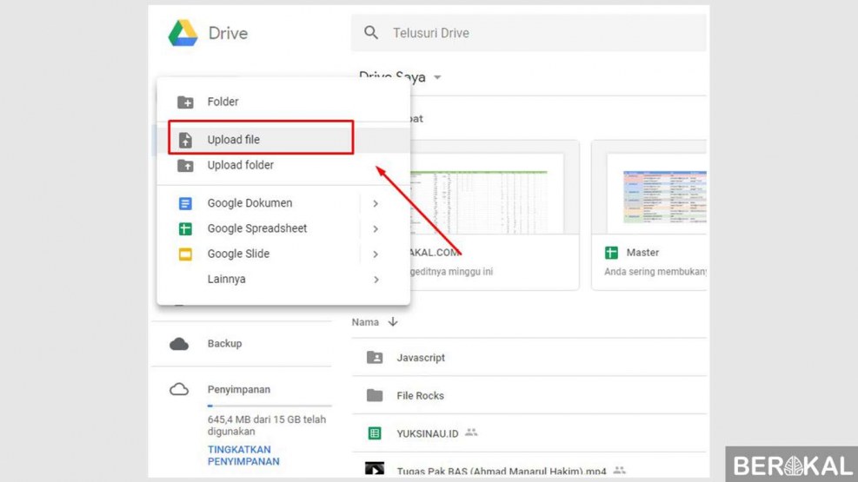Click the Upload folder icon

tap(185, 166)
